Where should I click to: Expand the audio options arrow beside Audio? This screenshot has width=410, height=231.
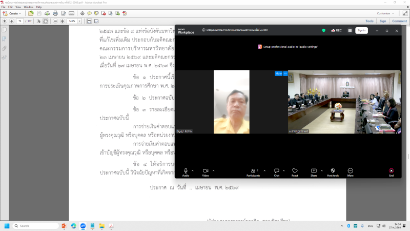coord(193,170)
